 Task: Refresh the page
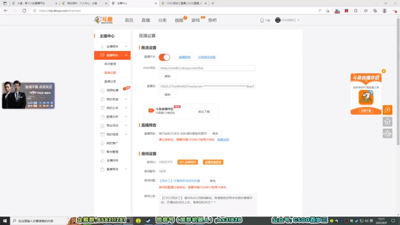24,10
